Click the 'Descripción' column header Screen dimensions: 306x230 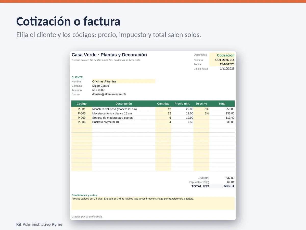click(124, 104)
